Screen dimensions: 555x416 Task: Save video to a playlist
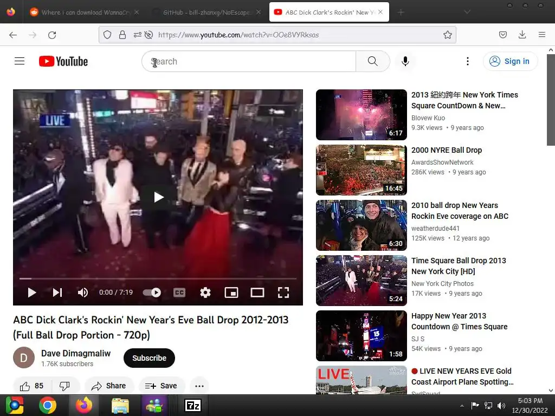[162, 386]
